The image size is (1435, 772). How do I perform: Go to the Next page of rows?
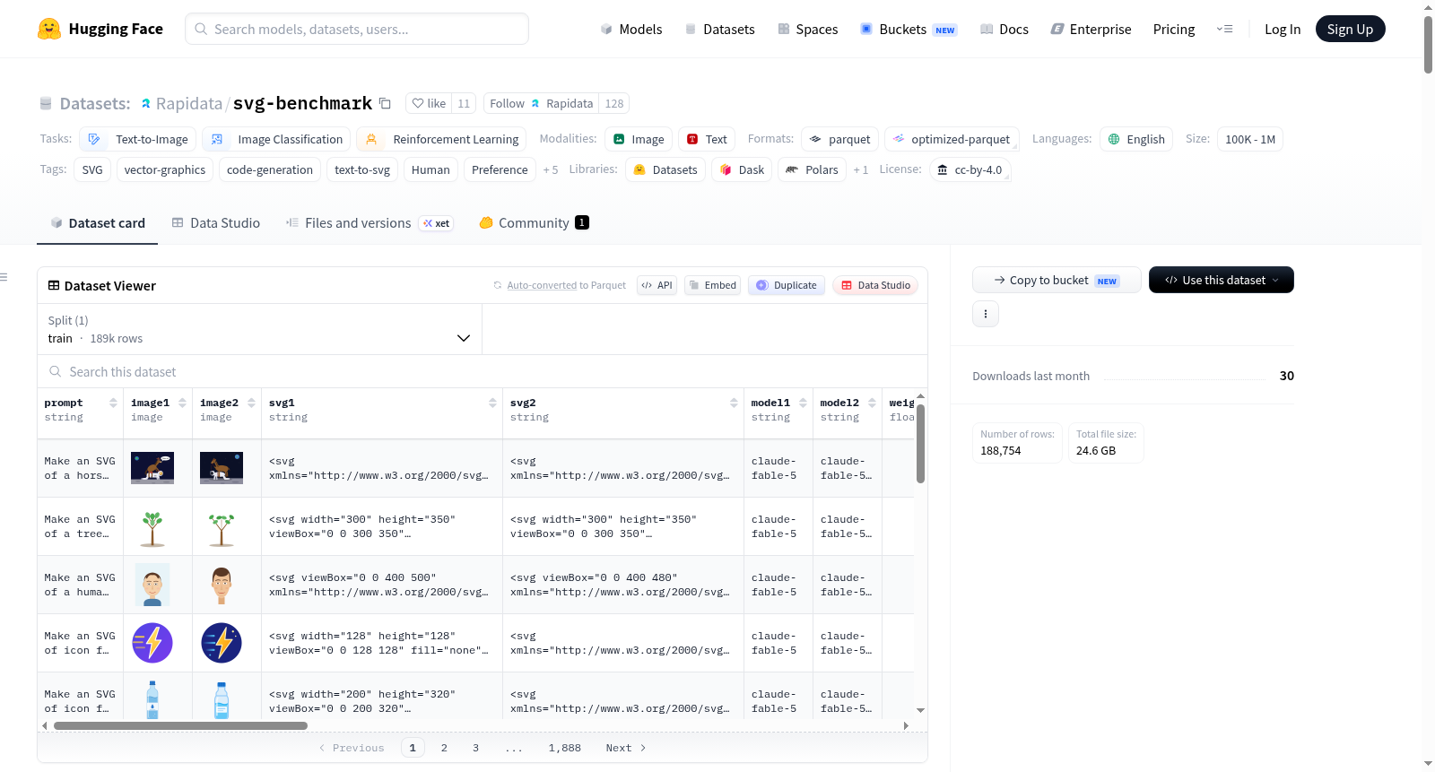626,748
